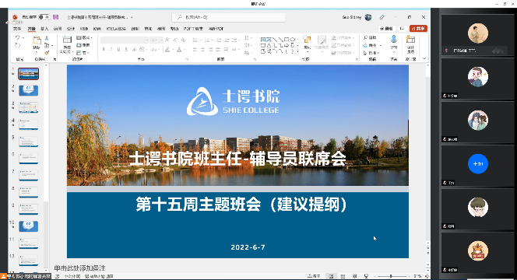Toggle Bold formatting button
517x280 pixels.
pyautogui.click(x=104, y=50)
